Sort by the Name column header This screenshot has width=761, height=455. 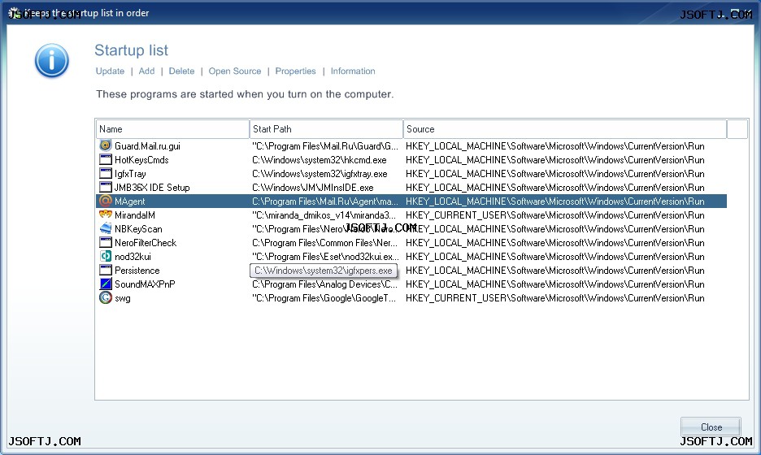pyautogui.click(x=173, y=129)
